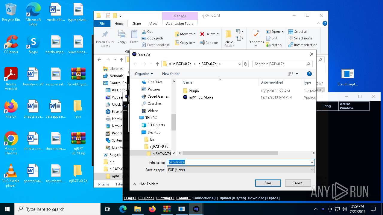This screenshot has width=383, height=215.
Task: Open the Move to dropdown
Action: [x=185, y=34]
